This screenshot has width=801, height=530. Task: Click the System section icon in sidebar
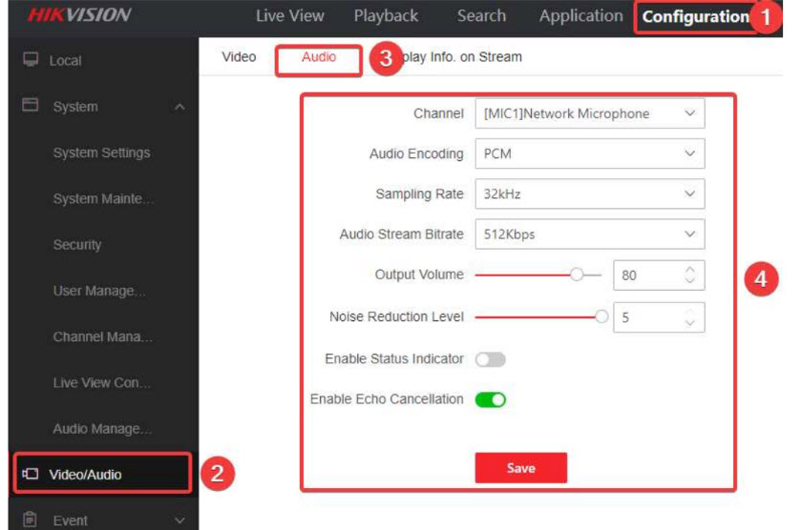(30, 107)
